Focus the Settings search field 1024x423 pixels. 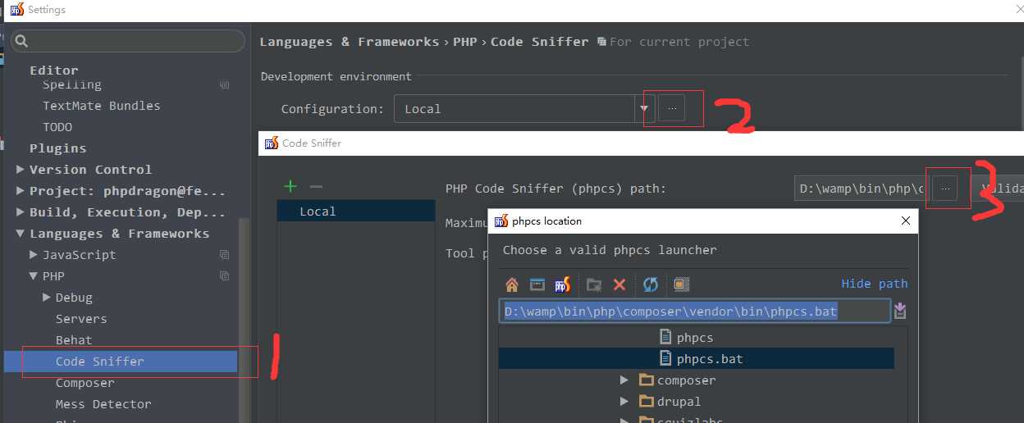click(x=127, y=41)
